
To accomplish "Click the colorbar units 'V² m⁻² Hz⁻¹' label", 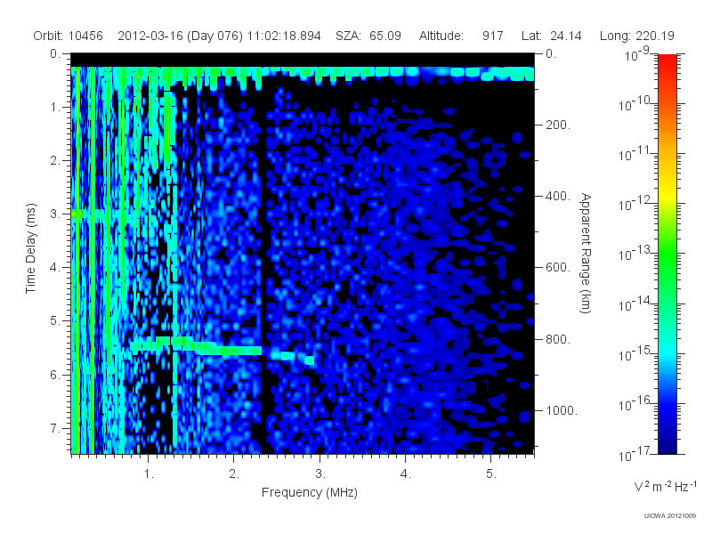I will click(665, 486).
